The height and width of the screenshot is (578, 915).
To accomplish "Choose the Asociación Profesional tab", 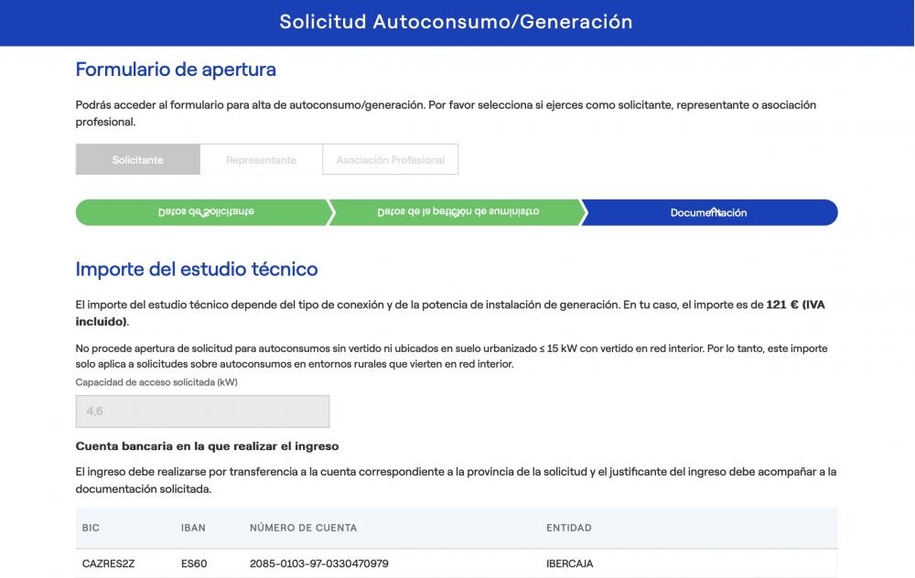I will click(x=390, y=159).
